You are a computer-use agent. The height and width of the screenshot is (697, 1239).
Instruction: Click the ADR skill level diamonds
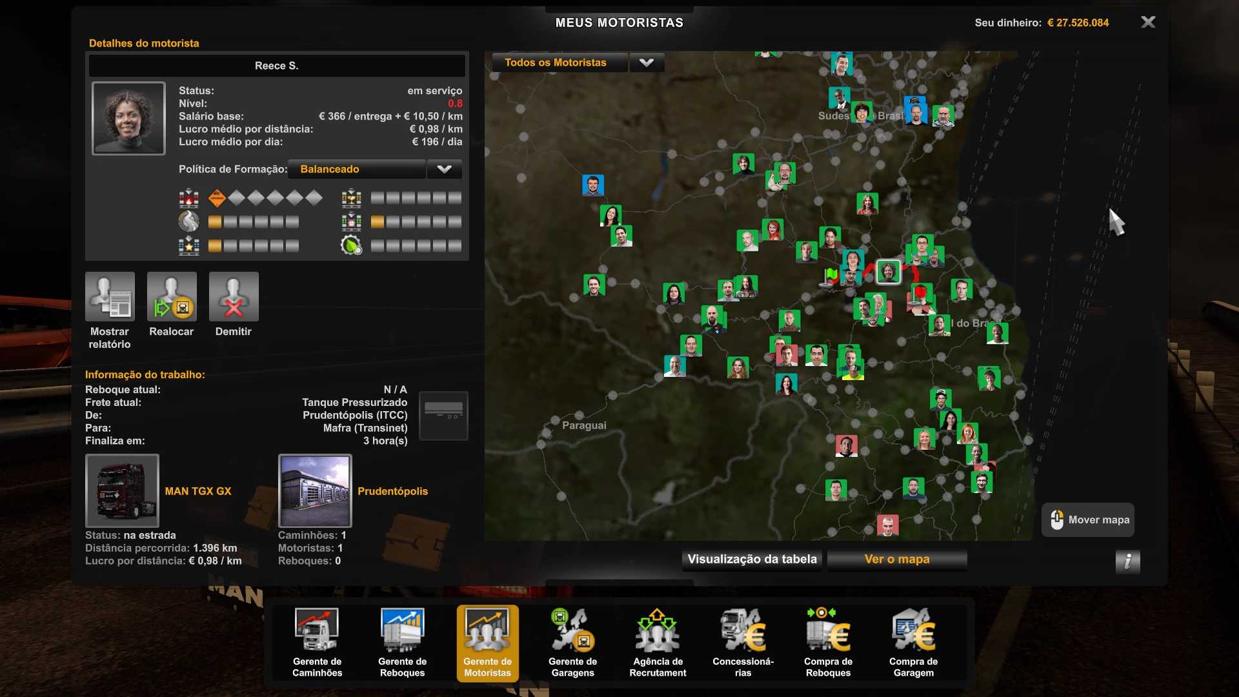point(265,198)
